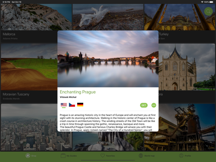Select the Czech flag language icon
The image size is (216, 162).
72,105
